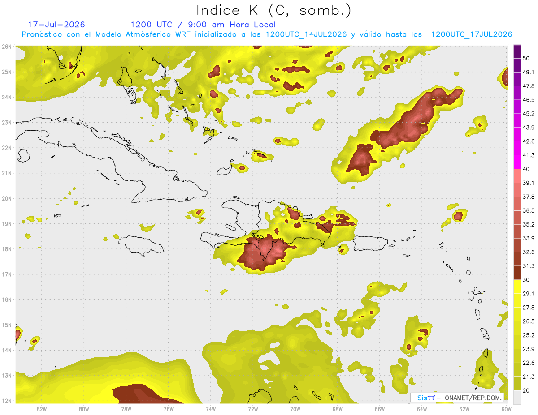Click "1200UTC_14JUL2026" initialization time in subtitle

coord(306,34)
